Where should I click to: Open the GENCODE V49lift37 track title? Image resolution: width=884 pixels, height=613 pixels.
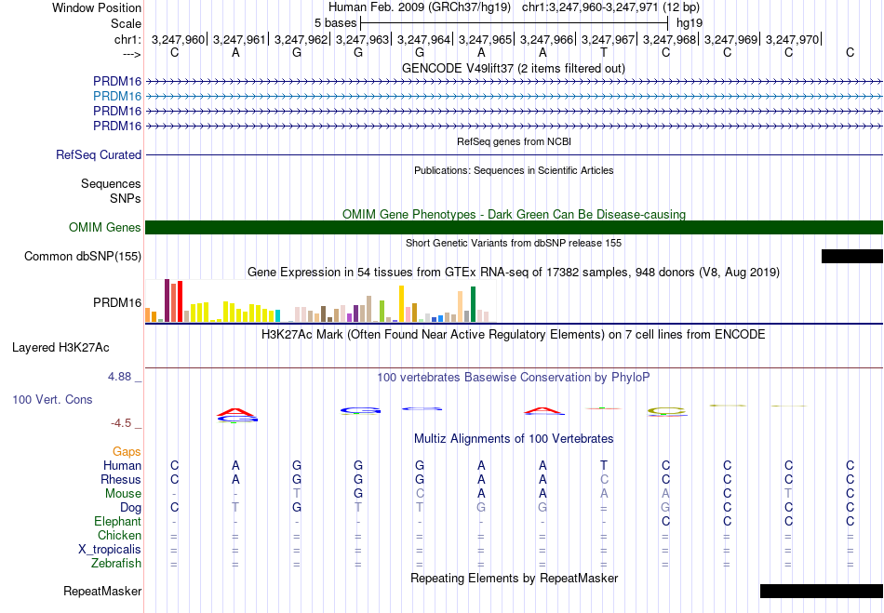(x=514, y=68)
